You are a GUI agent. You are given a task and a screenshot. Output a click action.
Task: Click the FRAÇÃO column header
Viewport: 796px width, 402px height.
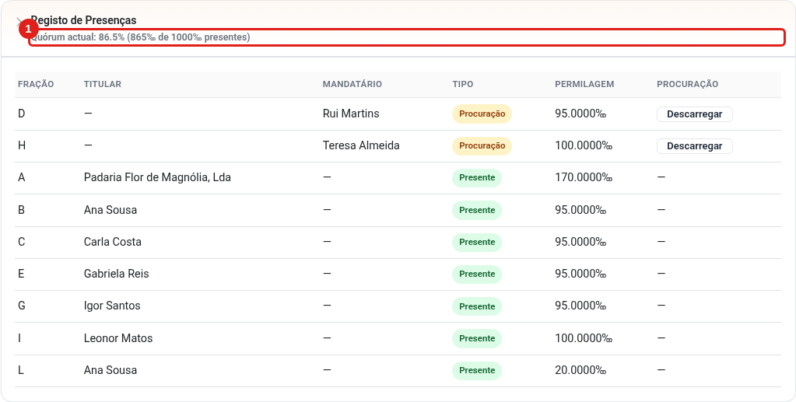(36, 84)
